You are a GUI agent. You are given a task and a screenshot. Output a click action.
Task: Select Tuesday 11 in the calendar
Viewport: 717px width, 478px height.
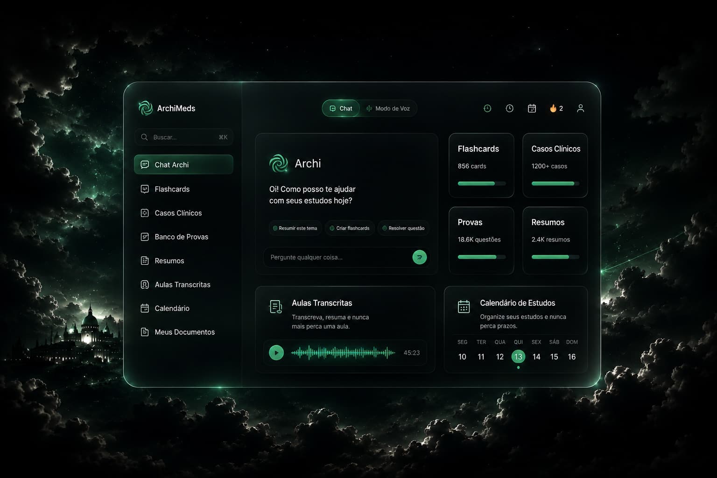tap(481, 357)
